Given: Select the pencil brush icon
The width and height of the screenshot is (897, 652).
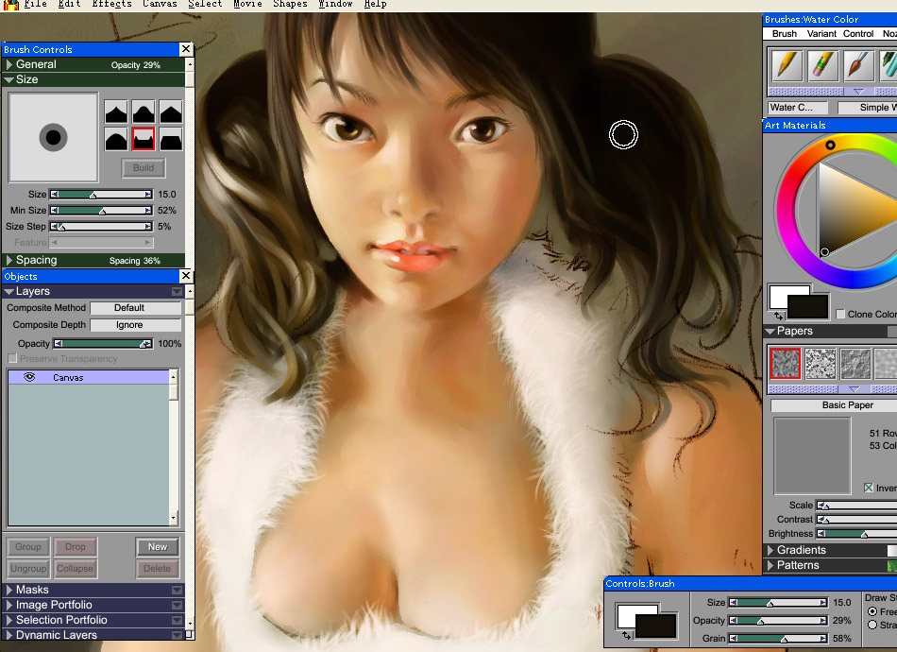Looking at the screenshot, I should (x=787, y=66).
